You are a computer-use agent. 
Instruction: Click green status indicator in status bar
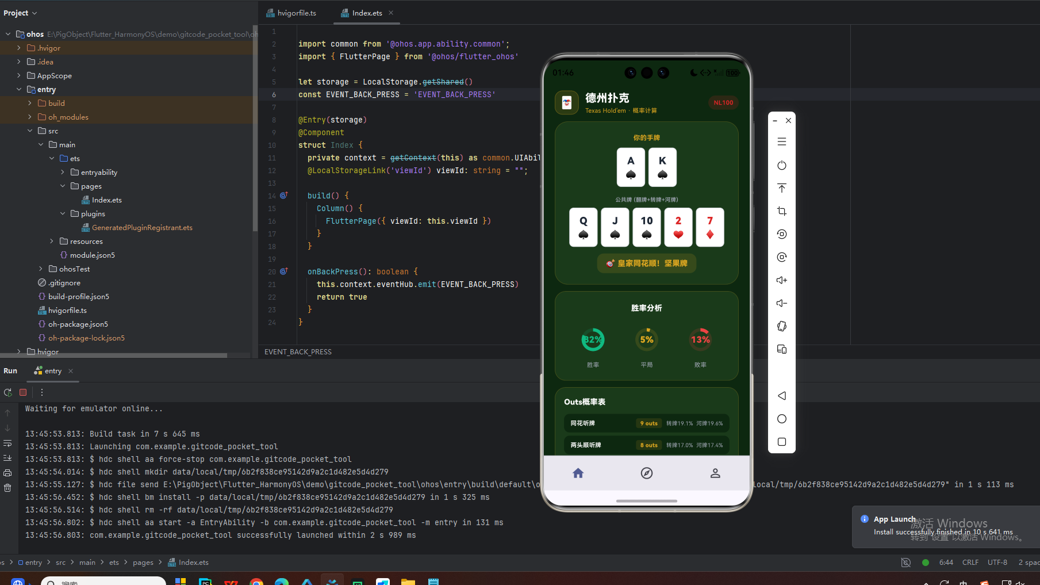pos(926,563)
